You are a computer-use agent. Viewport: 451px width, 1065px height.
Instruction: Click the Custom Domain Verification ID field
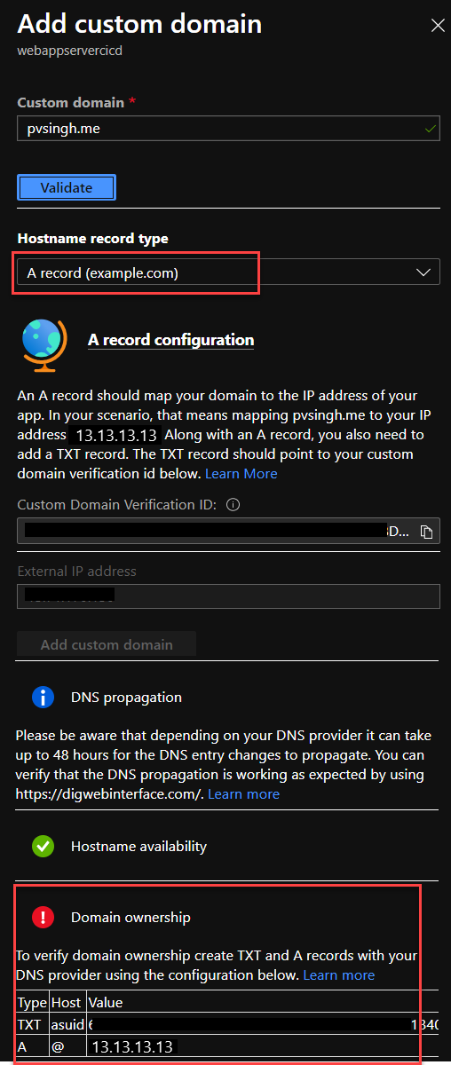coord(228,532)
